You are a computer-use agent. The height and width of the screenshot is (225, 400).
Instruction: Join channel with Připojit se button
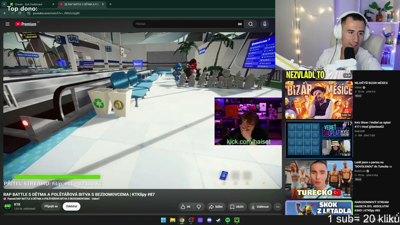pos(51,206)
